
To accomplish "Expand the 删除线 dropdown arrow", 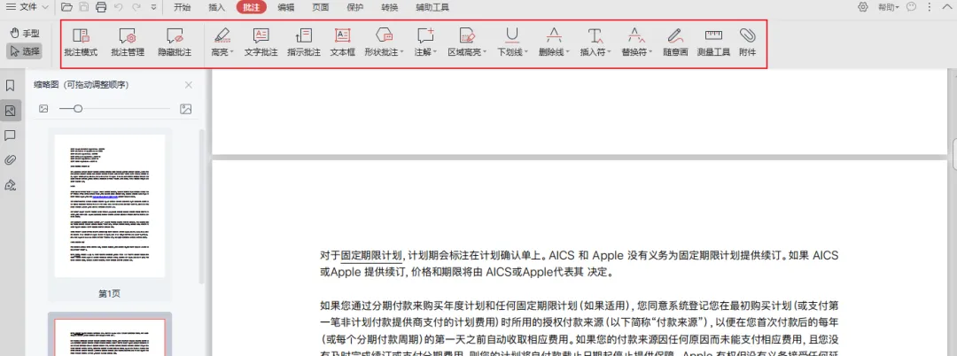I will (567, 53).
